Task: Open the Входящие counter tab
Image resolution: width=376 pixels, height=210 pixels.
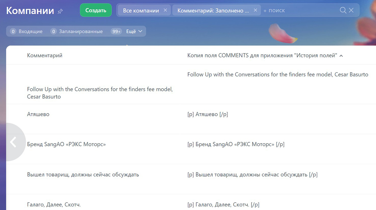Action: pyautogui.click(x=26, y=31)
